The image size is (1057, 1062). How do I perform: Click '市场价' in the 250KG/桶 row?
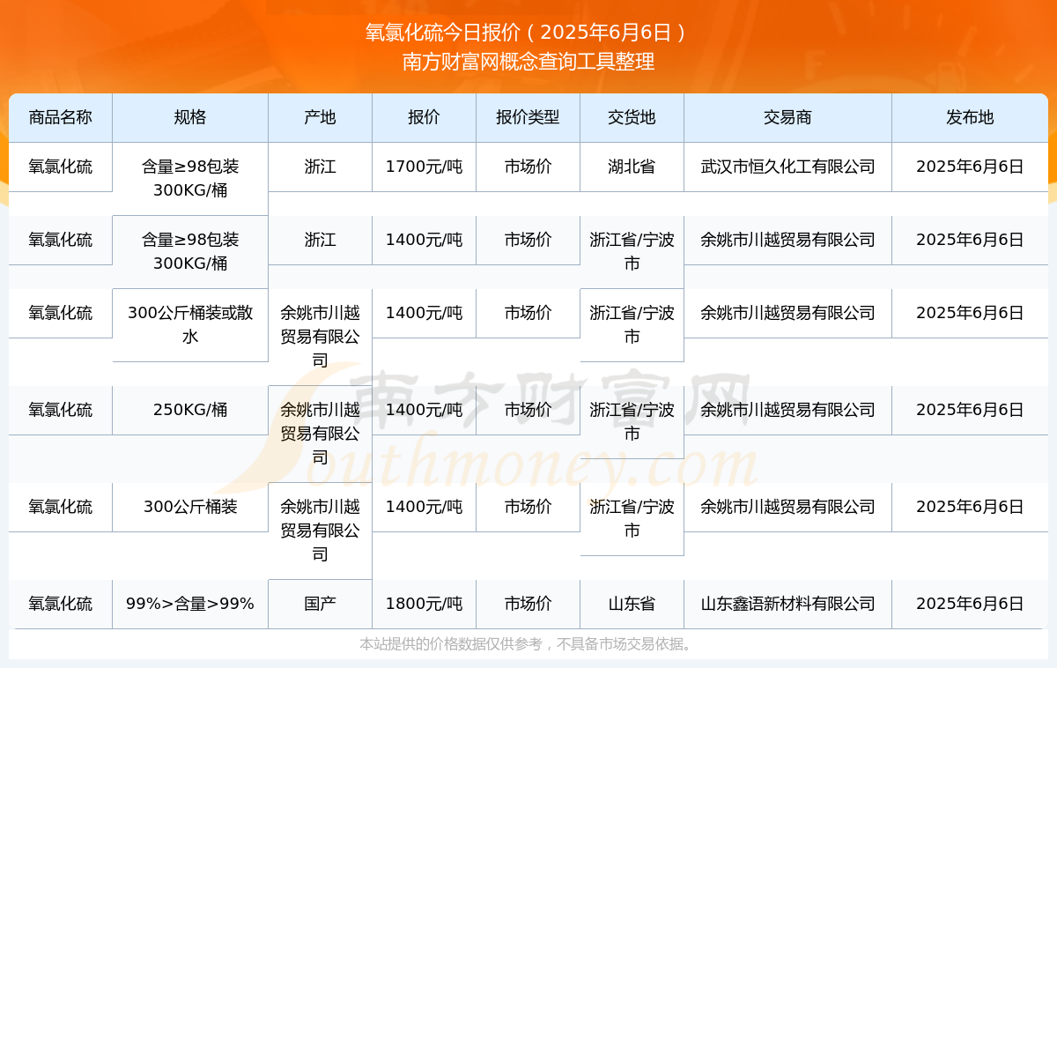(x=528, y=410)
